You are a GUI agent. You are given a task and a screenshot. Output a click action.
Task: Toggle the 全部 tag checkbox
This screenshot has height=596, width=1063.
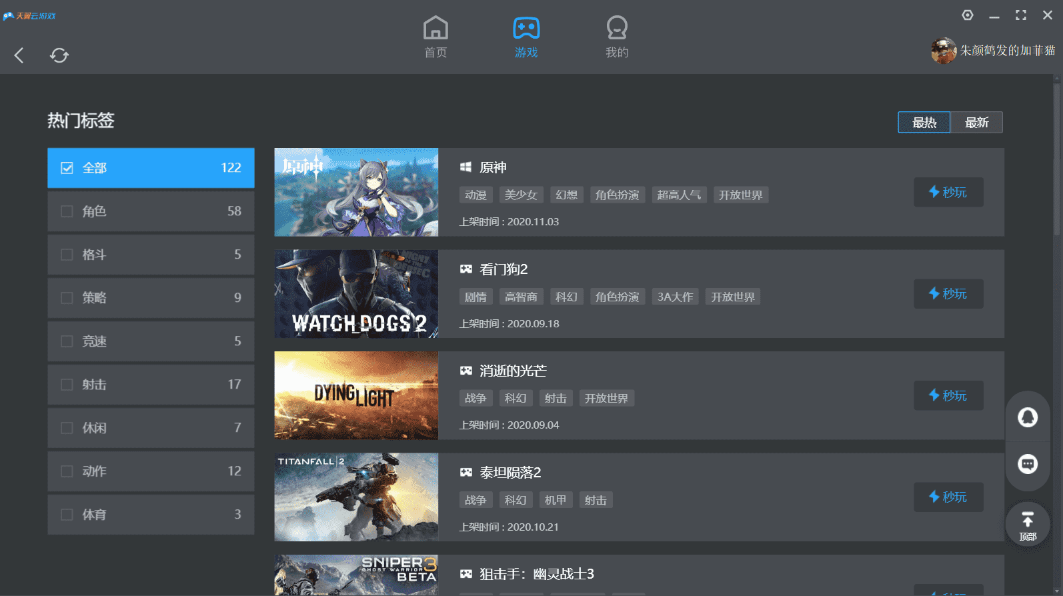coord(67,168)
